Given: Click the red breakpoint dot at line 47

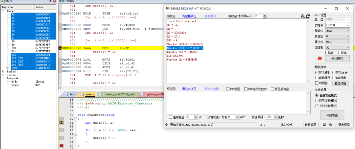Looking at the screenshot, I should click(x=61, y=146).
